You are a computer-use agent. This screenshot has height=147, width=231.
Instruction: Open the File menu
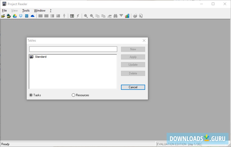(4, 11)
